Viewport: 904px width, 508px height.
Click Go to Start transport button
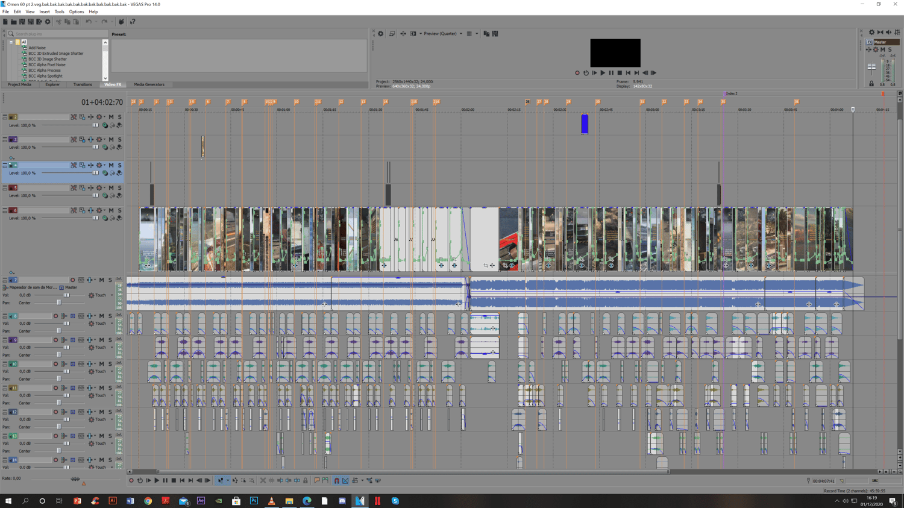click(182, 480)
